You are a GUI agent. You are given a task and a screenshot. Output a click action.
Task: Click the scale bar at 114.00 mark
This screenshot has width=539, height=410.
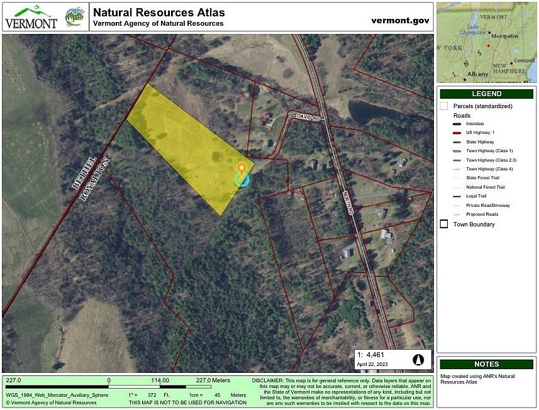160,386
